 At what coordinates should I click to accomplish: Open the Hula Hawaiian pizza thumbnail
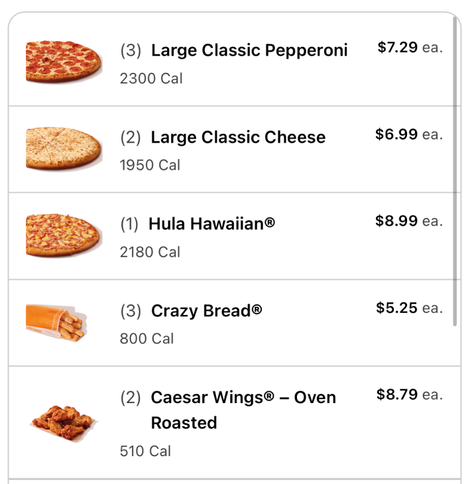coord(63,235)
